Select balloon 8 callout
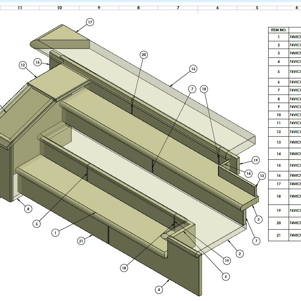Viewport: 301px width, 301px height. click(28, 209)
